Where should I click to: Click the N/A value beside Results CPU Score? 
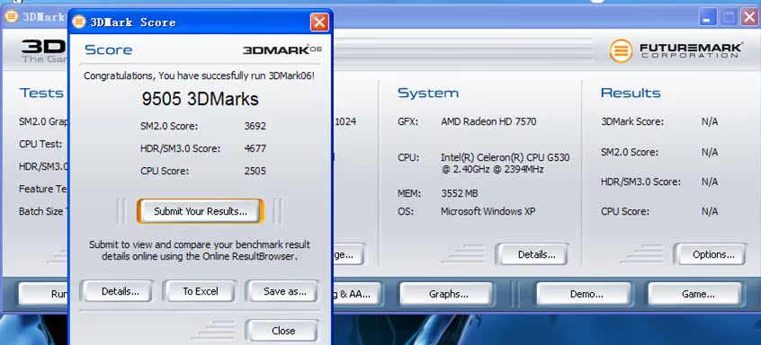710,211
